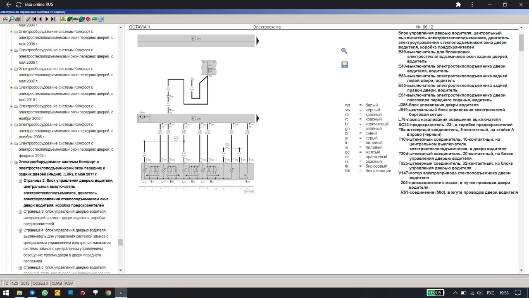Viewport: 529px width, 298px height.
Task: Click the C status bar field
Action: (7, 284)
